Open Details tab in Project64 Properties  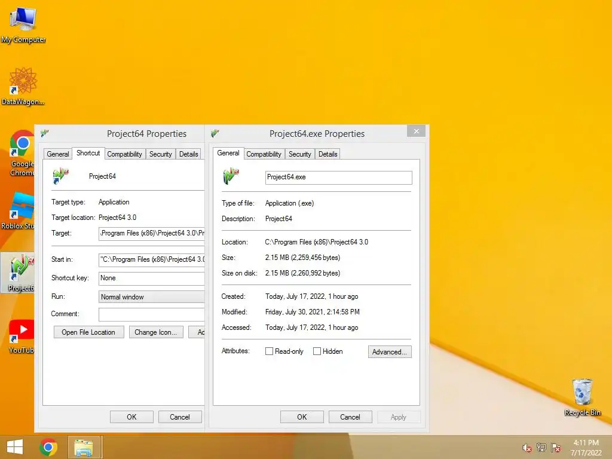tap(188, 154)
